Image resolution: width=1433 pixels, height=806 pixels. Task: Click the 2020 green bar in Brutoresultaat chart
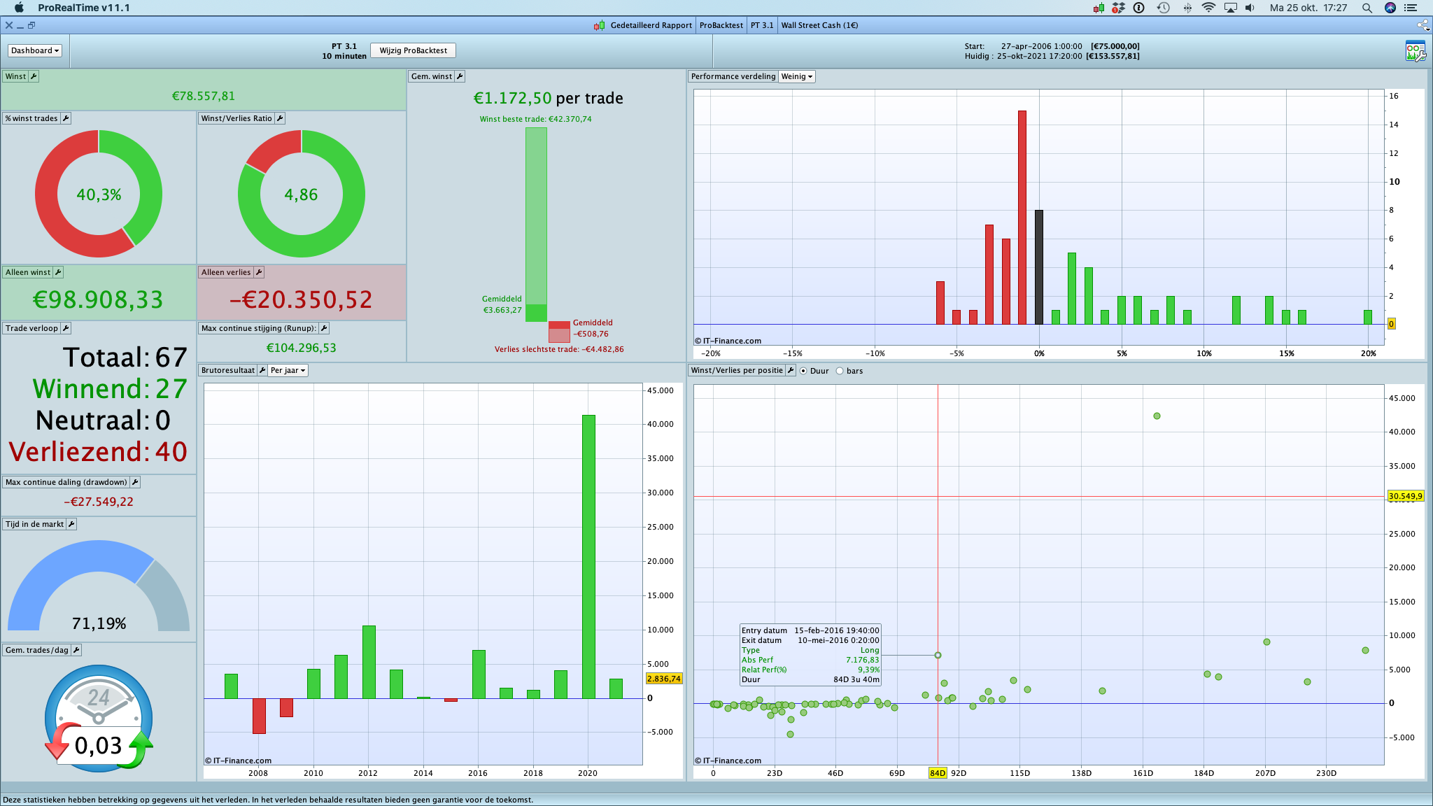[x=588, y=556]
